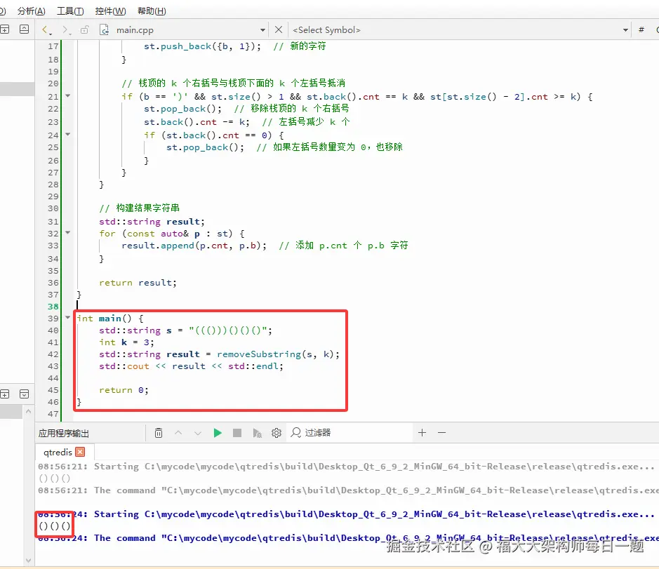Open the 控件(W) menu
Screen dimensions: 659x569
110,11
